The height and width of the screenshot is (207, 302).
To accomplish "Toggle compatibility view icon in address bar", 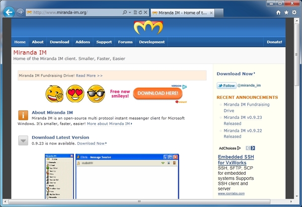I will 135,12.
